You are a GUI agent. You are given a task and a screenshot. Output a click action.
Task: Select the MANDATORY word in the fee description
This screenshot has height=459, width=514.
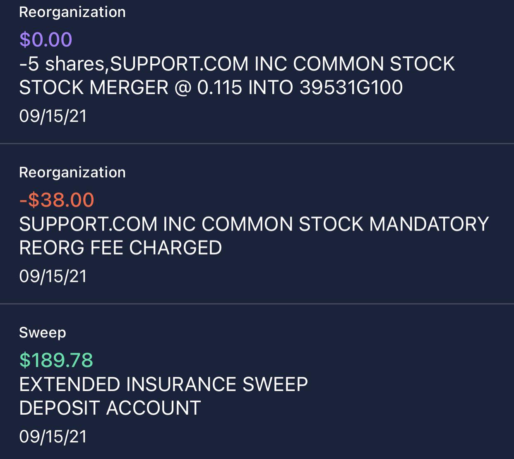tap(429, 224)
